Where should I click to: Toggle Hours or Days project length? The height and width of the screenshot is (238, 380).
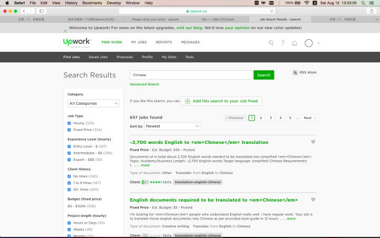(69, 223)
